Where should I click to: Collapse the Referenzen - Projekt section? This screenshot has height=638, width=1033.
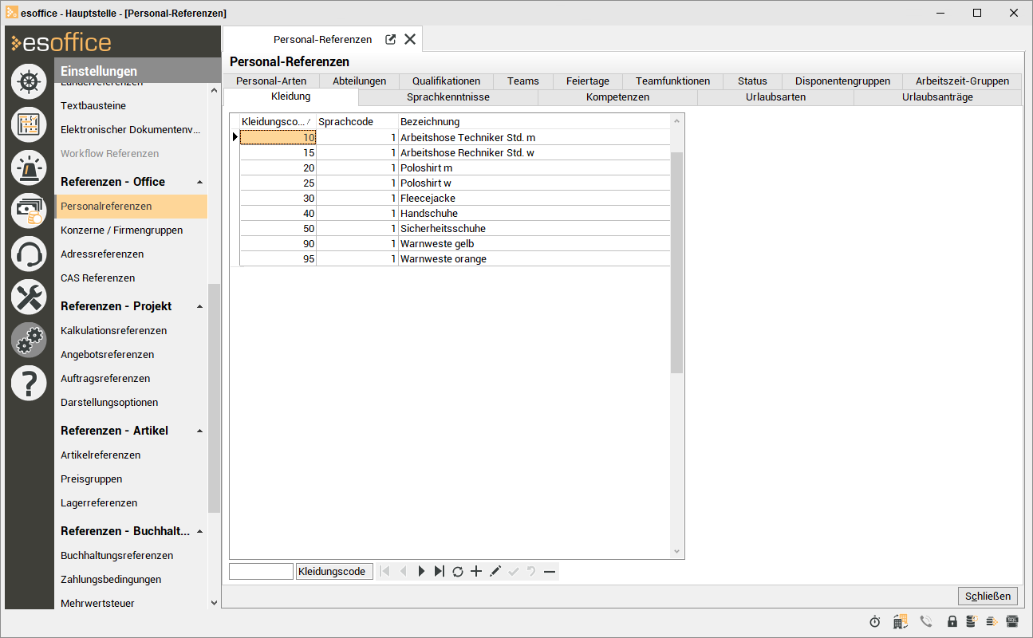point(200,307)
